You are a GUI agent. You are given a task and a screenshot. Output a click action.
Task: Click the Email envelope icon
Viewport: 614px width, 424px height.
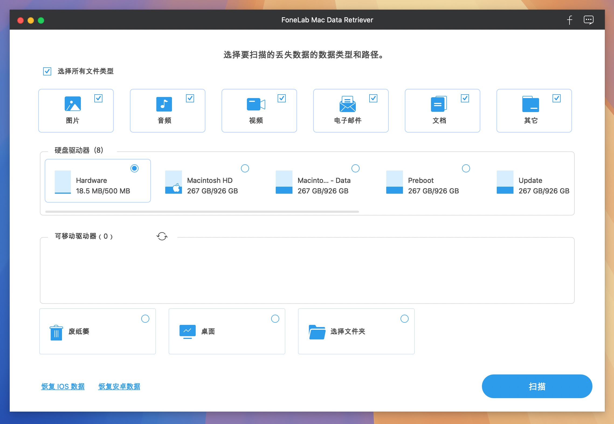tap(347, 104)
